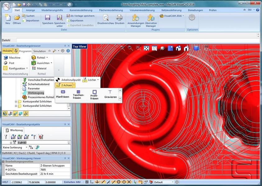Select the Sicherheitsabstand tree item
262x186 pixels.
tap(39, 84)
